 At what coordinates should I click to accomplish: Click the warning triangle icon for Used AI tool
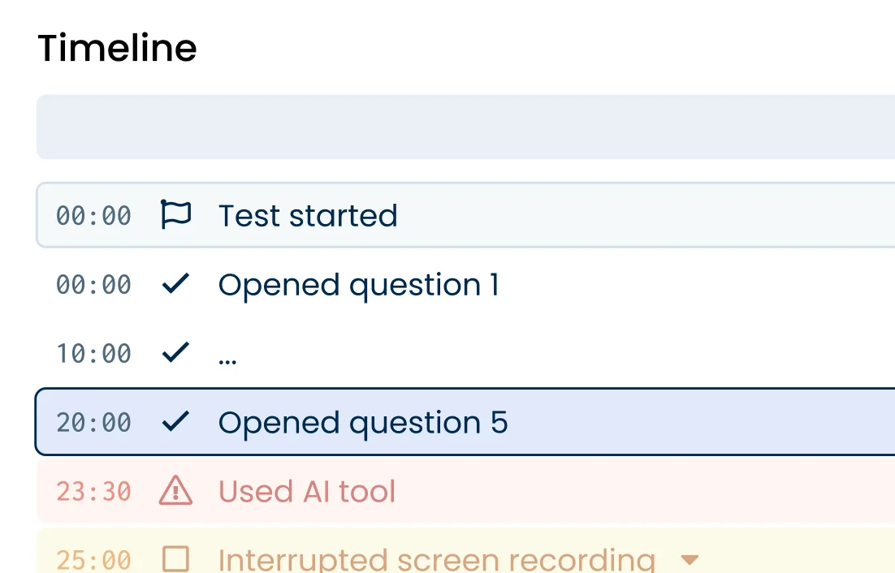(x=175, y=491)
